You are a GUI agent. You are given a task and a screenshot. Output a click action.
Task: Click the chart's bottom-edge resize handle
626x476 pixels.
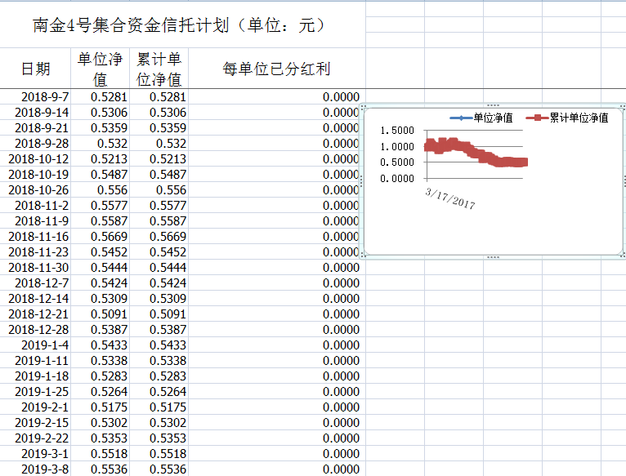(x=493, y=257)
